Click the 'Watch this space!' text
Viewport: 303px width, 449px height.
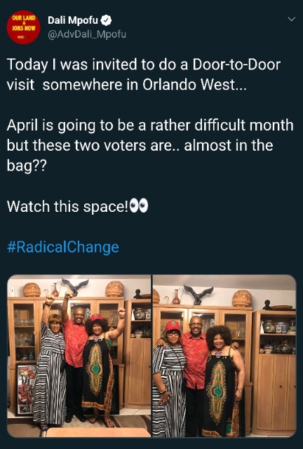pyautogui.click(x=67, y=206)
